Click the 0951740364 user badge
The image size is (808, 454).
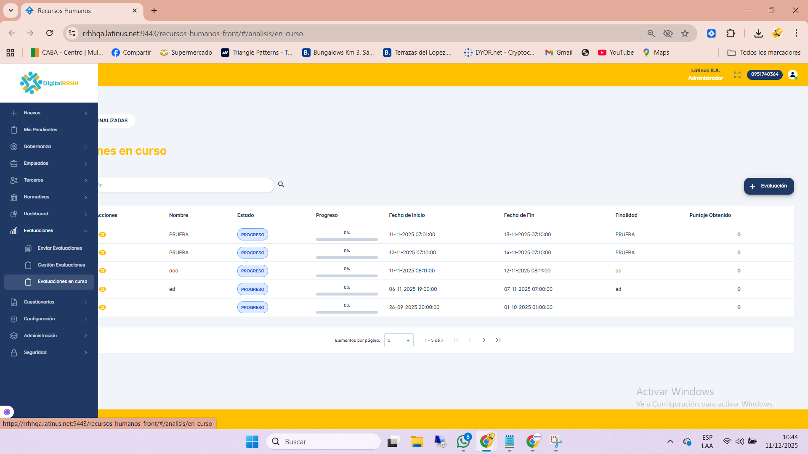[765, 74]
